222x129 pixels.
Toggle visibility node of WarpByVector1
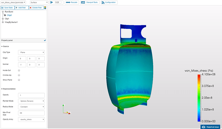[3, 22]
